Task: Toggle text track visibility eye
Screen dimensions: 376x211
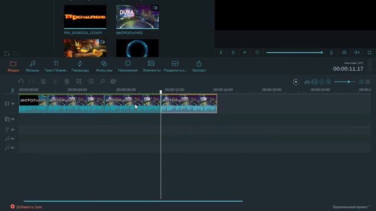Action: coord(13,130)
